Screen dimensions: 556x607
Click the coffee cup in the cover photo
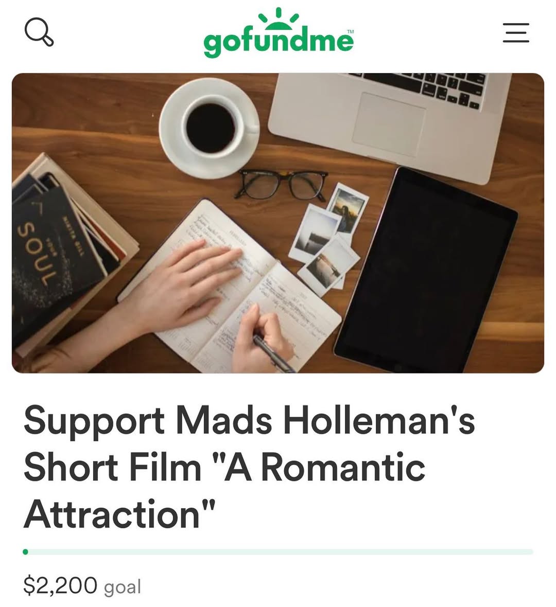pyautogui.click(x=210, y=129)
